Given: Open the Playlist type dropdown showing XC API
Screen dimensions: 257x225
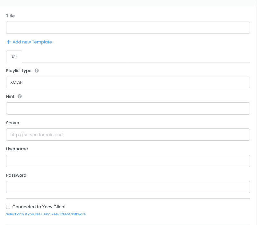Looking at the screenshot, I should 128,82.
